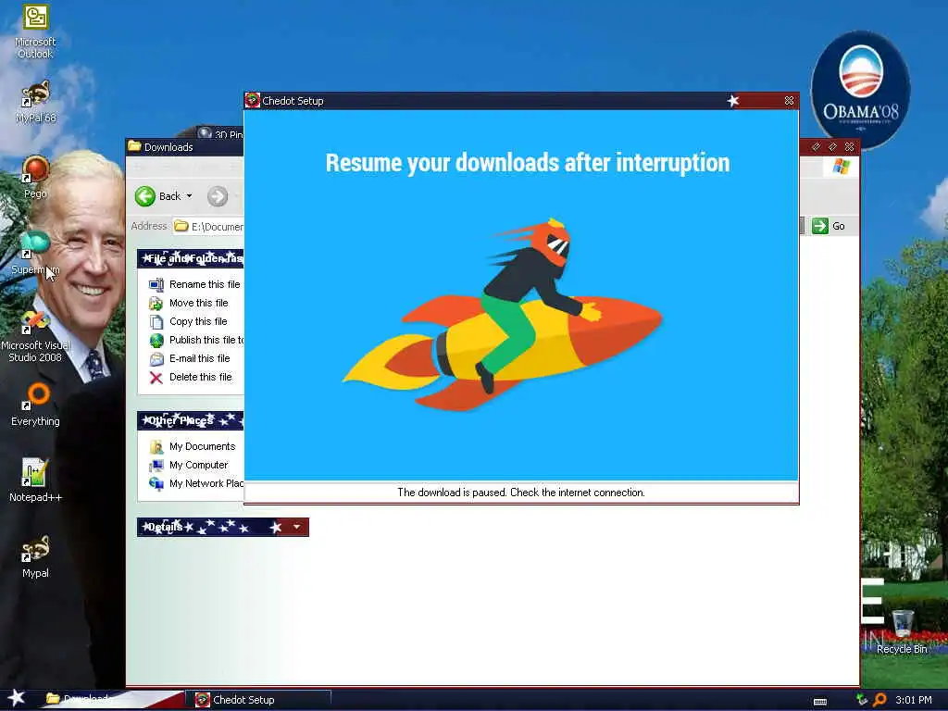Click the Downloads window folder title icon
This screenshot has width=948, height=711.
(134, 146)
